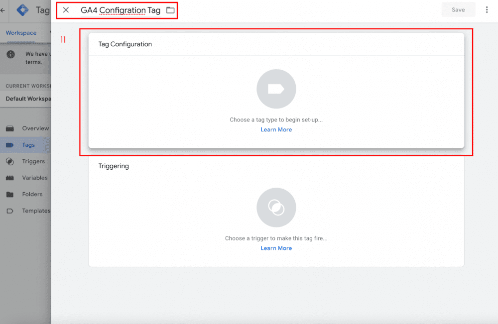
Task: Select the tag type placeholder icon
Action: click(x=276, y=89)
